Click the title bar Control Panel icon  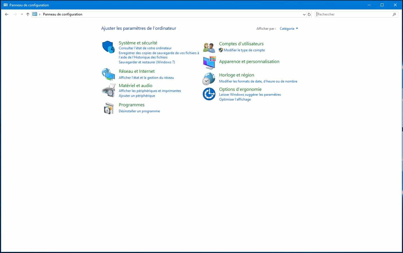[x=6, y=5]
